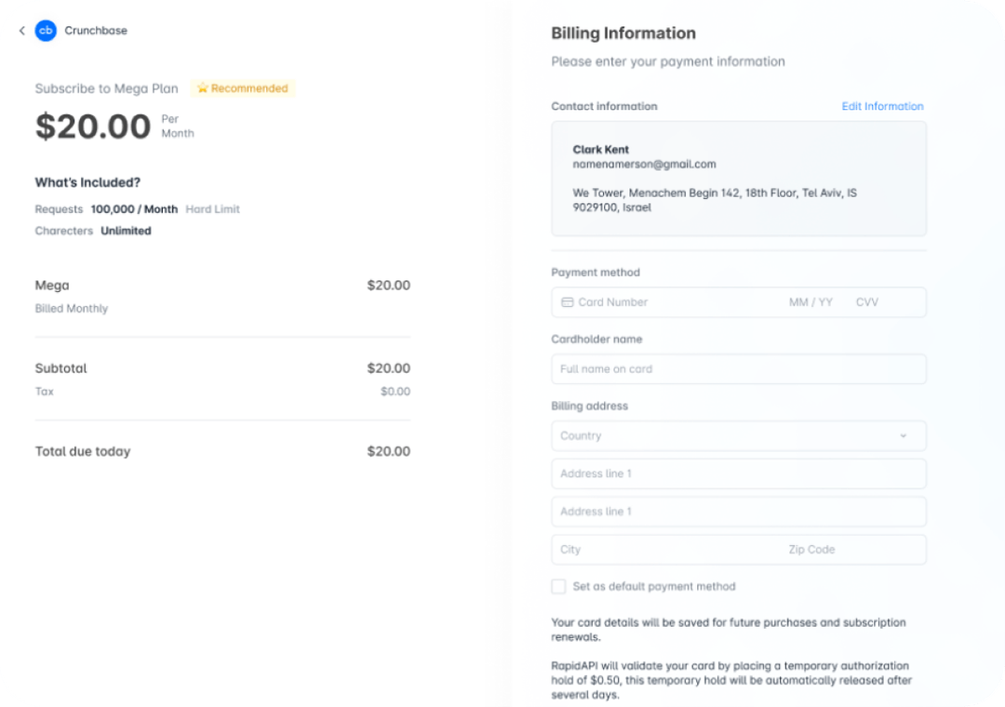The image size is (1005, 707).
Task: Click the second address line field
Action: click(738, 511)
